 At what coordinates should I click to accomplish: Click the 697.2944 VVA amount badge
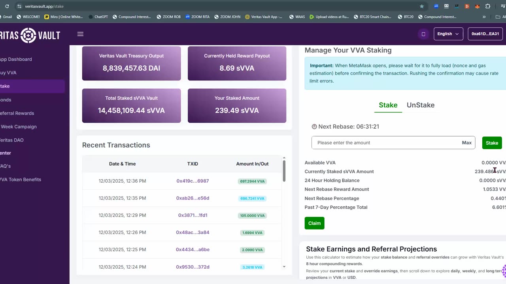(x=252, y=181)
